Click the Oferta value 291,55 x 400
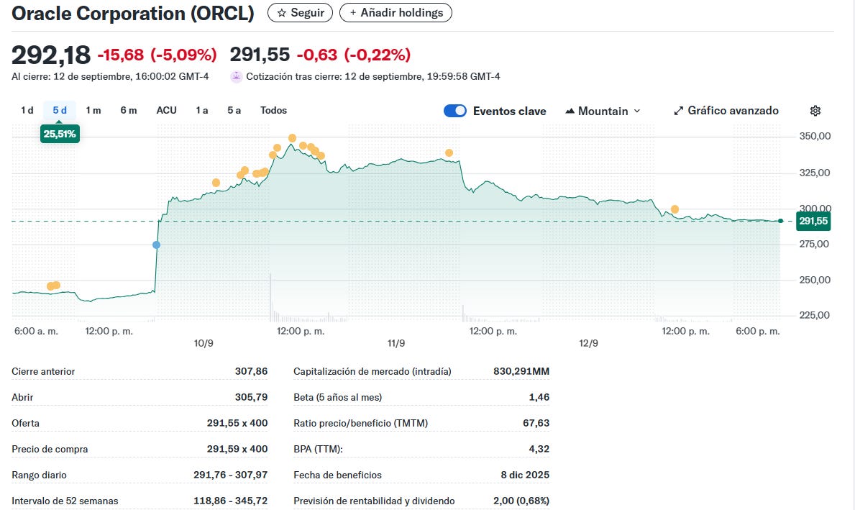Image resolution: width=855 pixels, height=510 pixels. click(x=237, y=423)
